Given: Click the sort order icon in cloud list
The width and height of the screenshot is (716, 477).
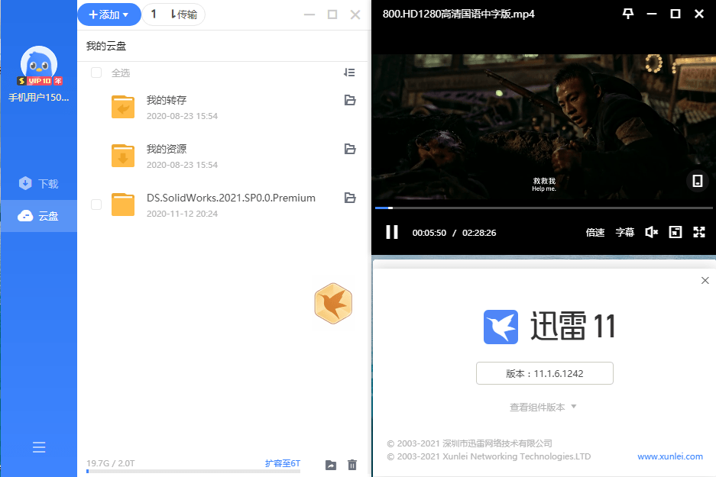Looking at the screenshot, I should click(349, 73).
